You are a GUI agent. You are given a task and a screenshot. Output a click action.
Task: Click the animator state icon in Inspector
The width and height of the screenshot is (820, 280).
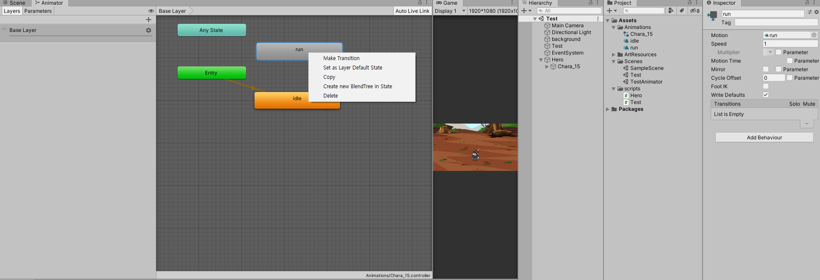(x=712, y=16)
